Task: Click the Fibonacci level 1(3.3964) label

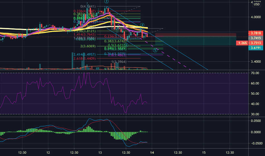Action: click(119, 62)
